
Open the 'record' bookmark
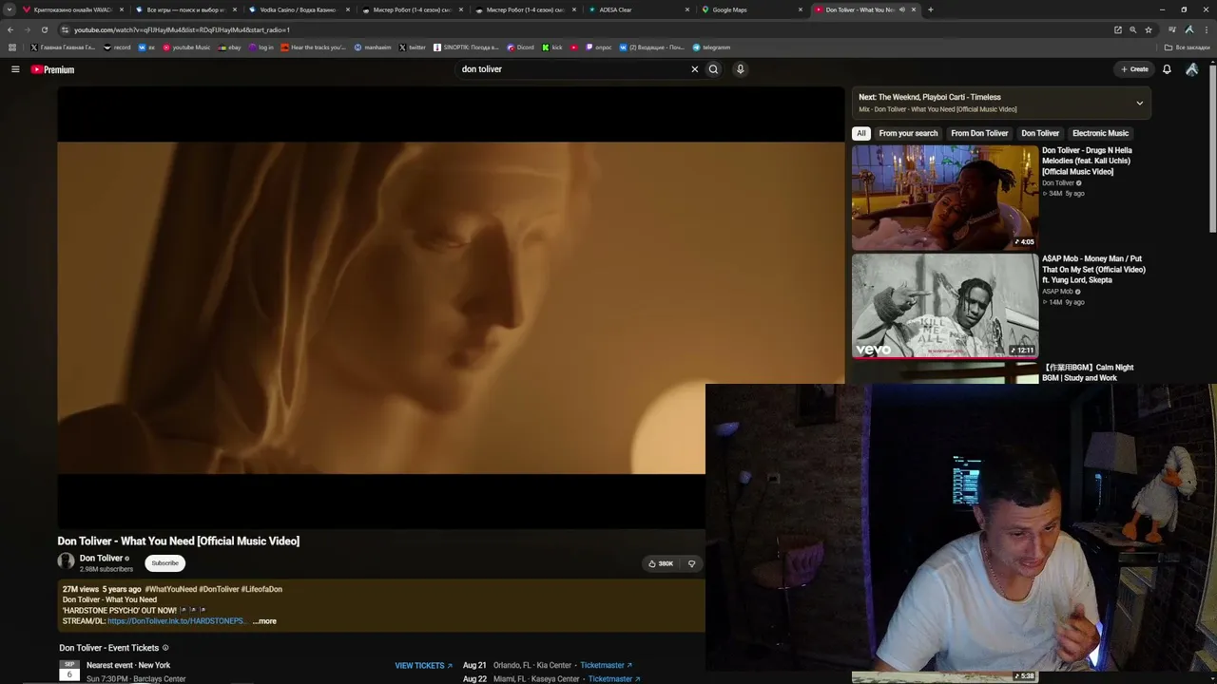point(117,47)
